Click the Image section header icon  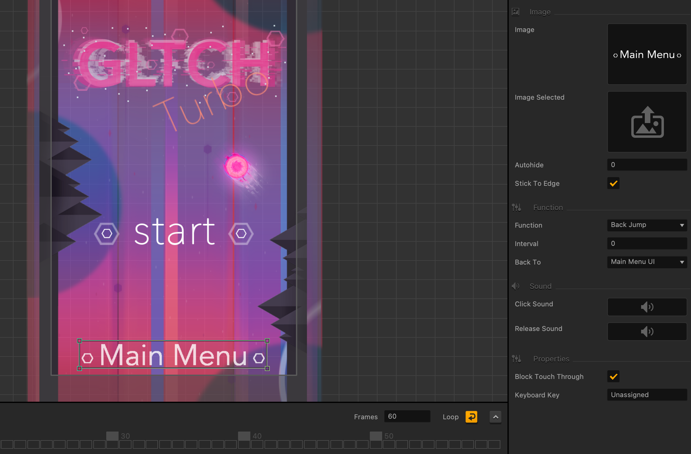(515, 12)
